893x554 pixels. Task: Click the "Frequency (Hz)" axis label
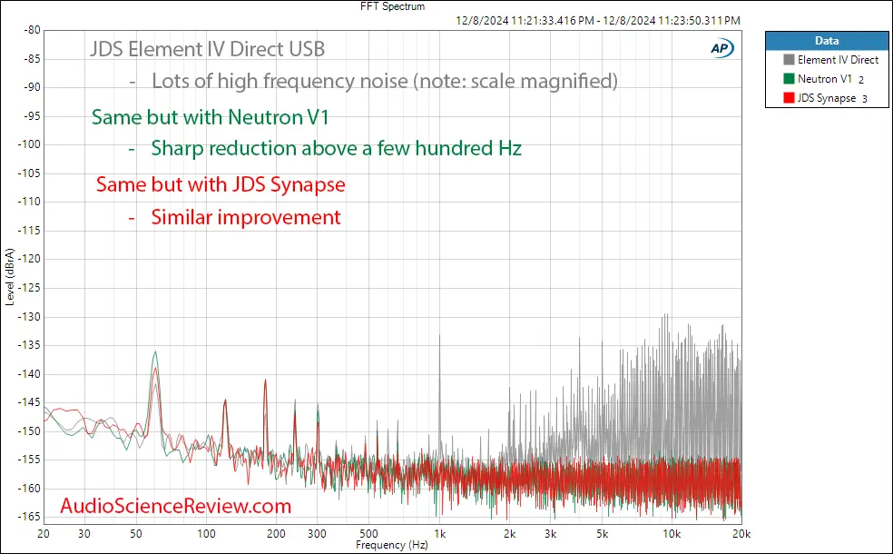click(x=392, y=545)
